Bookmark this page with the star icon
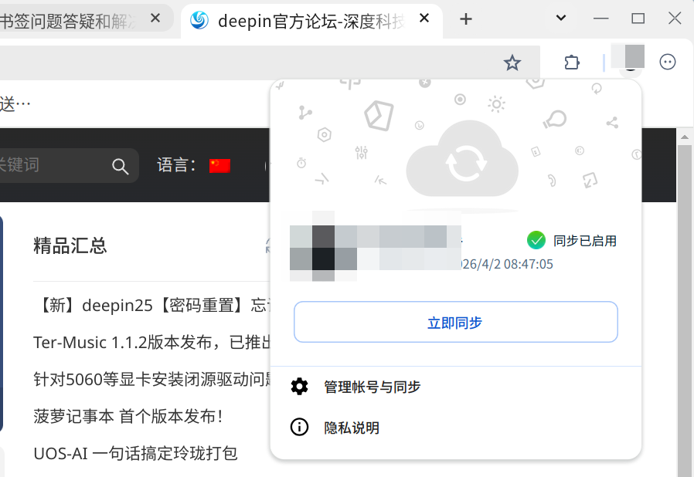Viewport: 694px width, 477px height. [x=512, y=63]
